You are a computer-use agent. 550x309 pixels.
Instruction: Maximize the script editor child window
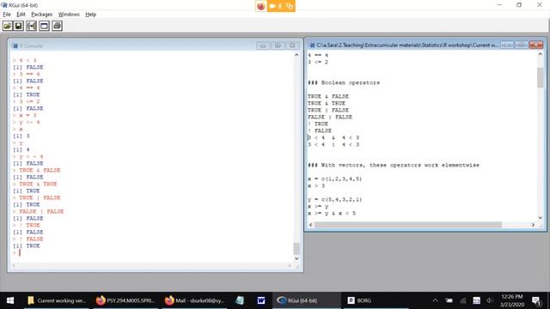[522, 45]
